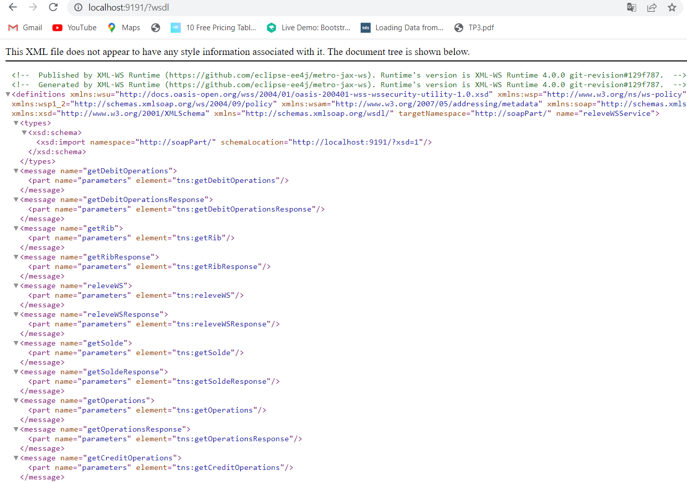The height and width of the screenshot is (483, 687).
Task: Click the tns:getDebitOperationsResponse part element line
Action: coord(176,209)
